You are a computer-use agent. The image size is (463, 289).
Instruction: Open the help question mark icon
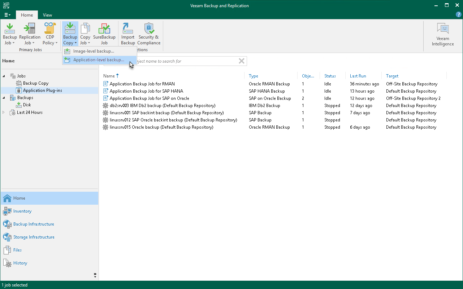(x=458, y=14)
